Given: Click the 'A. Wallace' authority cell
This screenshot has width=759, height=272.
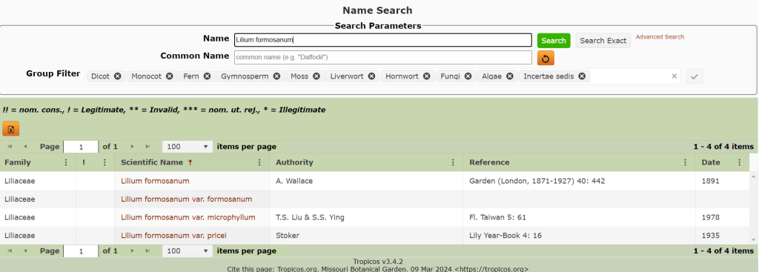Looking at the screenshot, I should tap(366, 181).
